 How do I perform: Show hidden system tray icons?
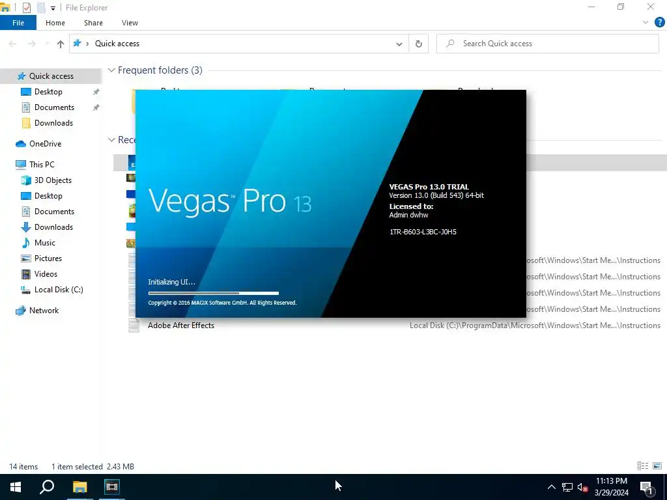(551, 487)
